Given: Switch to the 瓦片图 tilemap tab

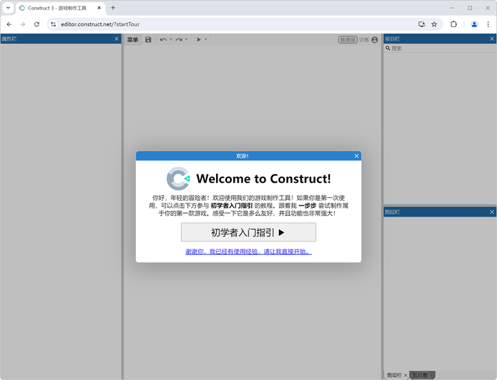Looking at the screenshot, I should tap(420, 375).
